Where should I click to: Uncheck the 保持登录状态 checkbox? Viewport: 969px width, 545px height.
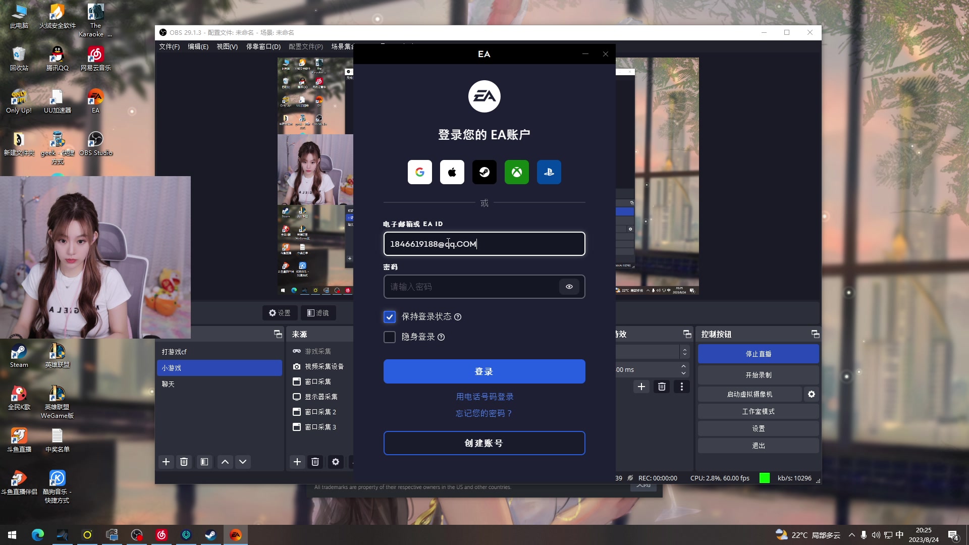390,317
